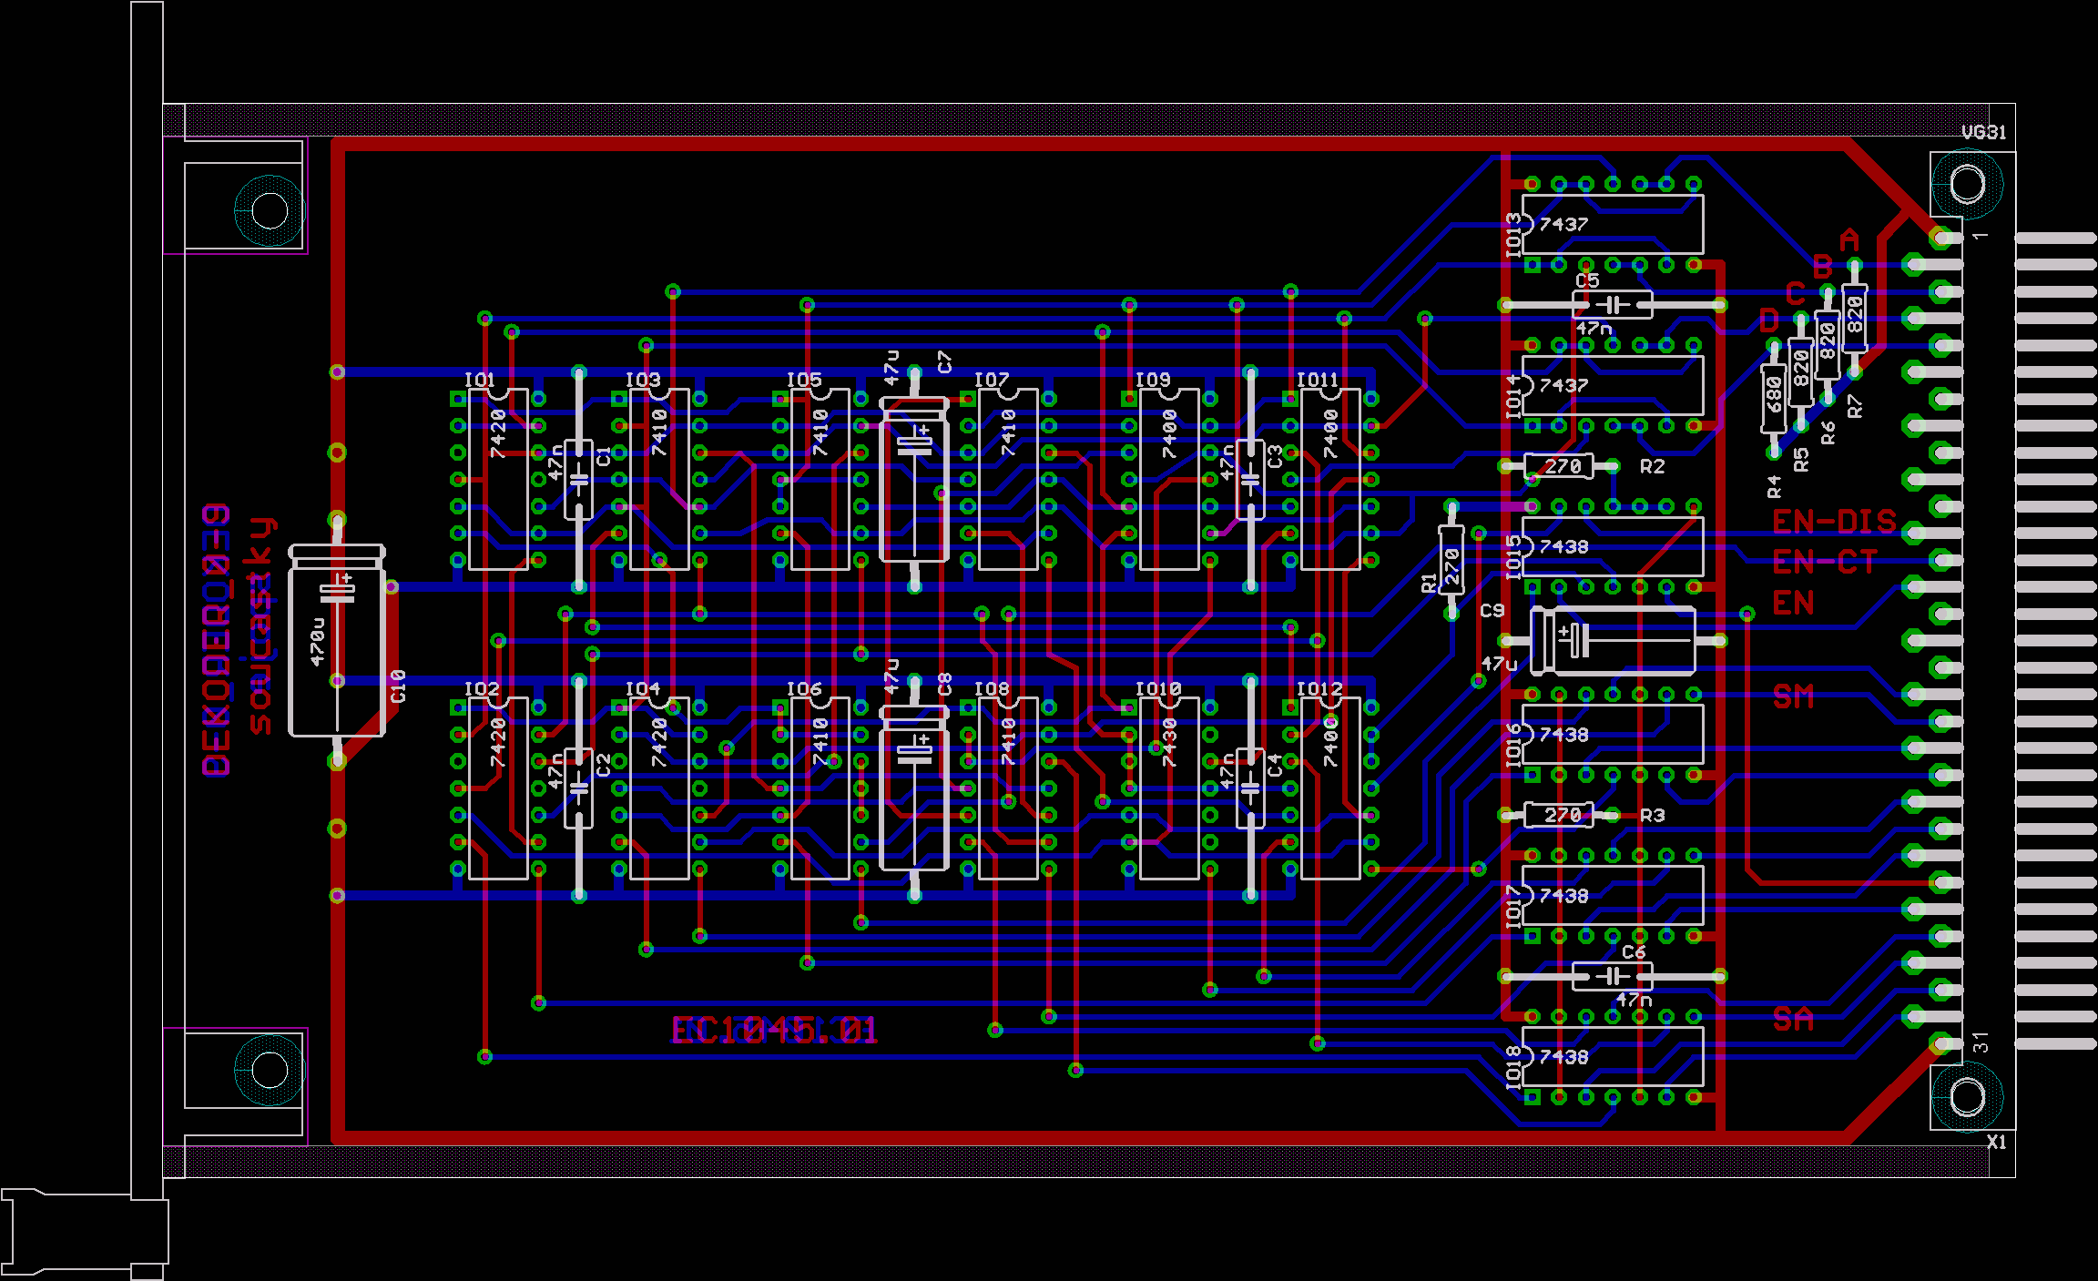Click the EC1045.01 board name text

[774, 1031]
